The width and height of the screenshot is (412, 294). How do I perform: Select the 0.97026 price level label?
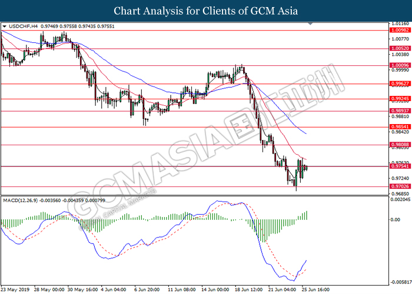(400, 186)
